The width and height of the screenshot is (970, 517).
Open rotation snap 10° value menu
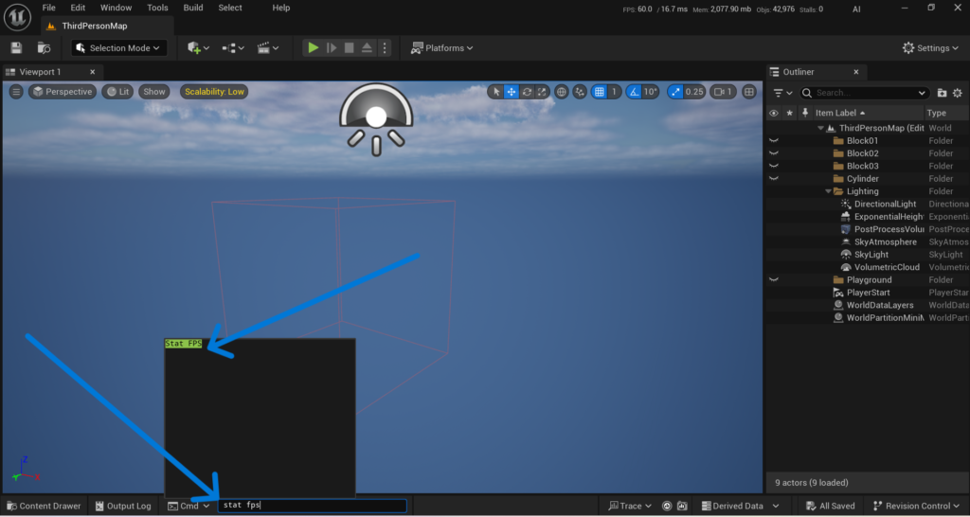tap(650, 92)
